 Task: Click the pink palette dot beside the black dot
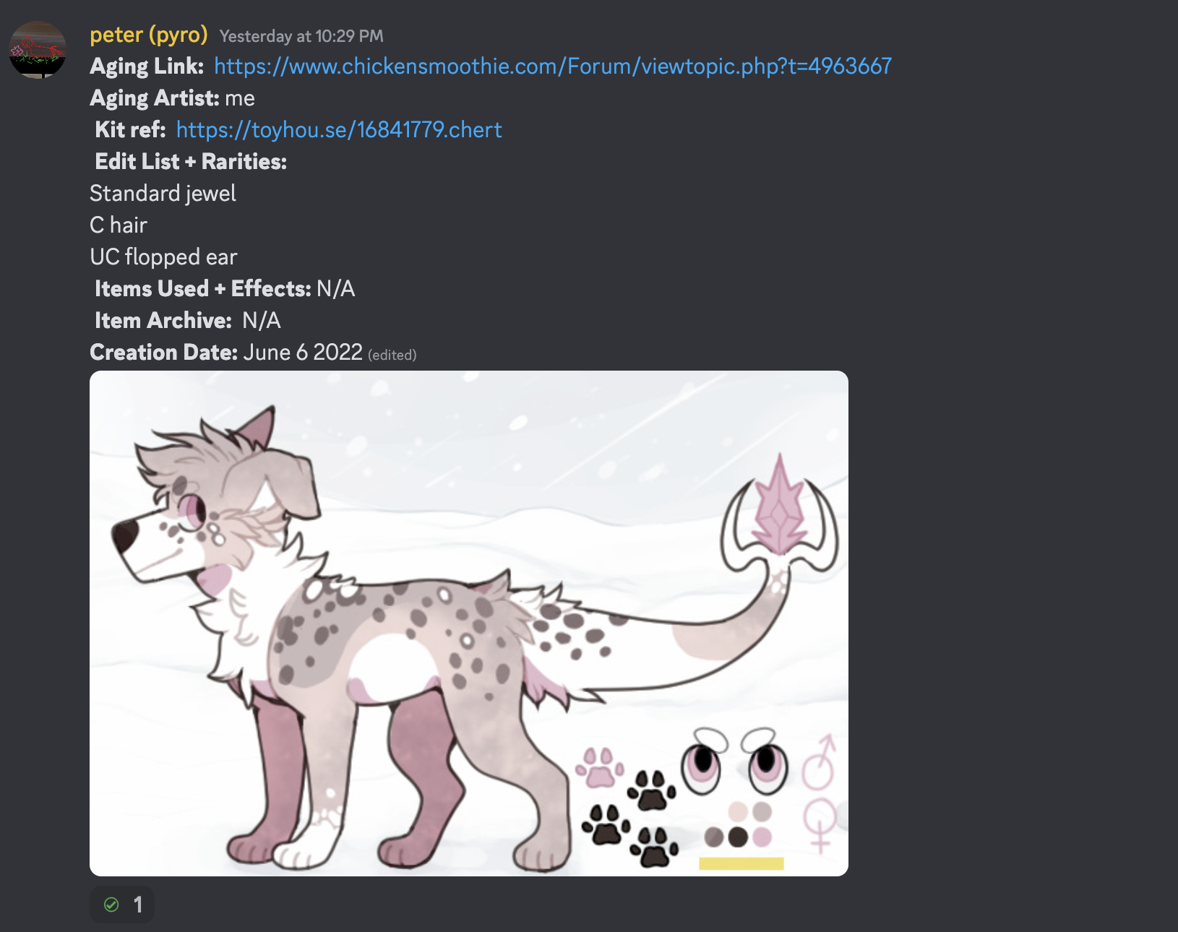(762, 837)
